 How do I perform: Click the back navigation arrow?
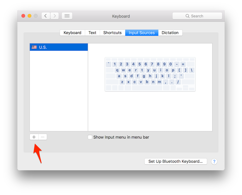point(46,16)
